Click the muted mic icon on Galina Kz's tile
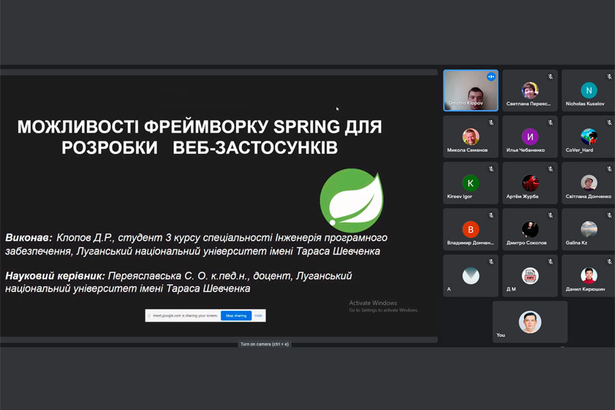Screen dimensions: 615x410 click(610, 215)
